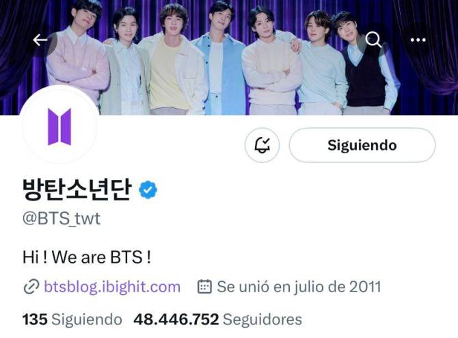Screen dimensions: 458x338
Task: Click the blue verified checkmark badge
Action: click(148, 190)
